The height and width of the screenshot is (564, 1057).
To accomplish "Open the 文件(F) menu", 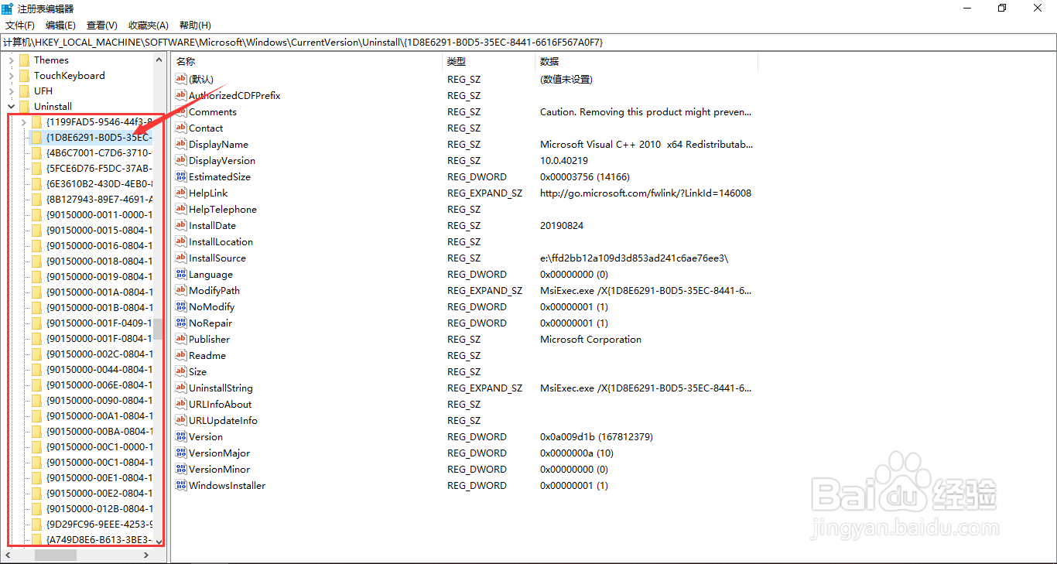I will [x=20, y=26].
